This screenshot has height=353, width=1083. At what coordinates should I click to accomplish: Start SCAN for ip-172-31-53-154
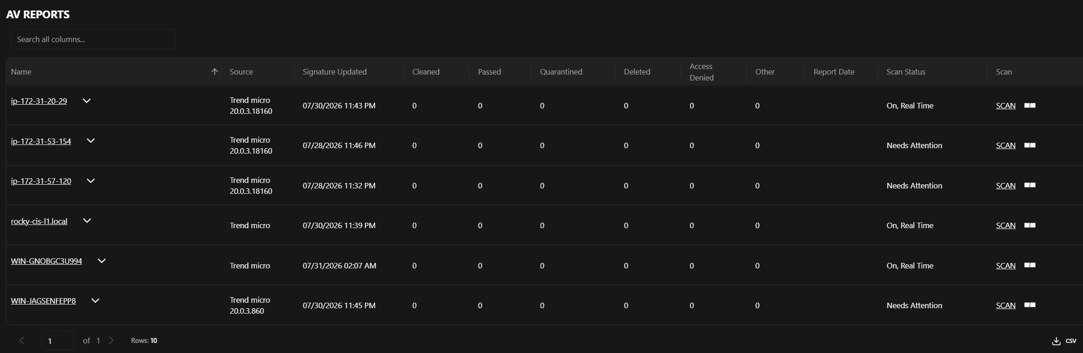[1006, 145]
